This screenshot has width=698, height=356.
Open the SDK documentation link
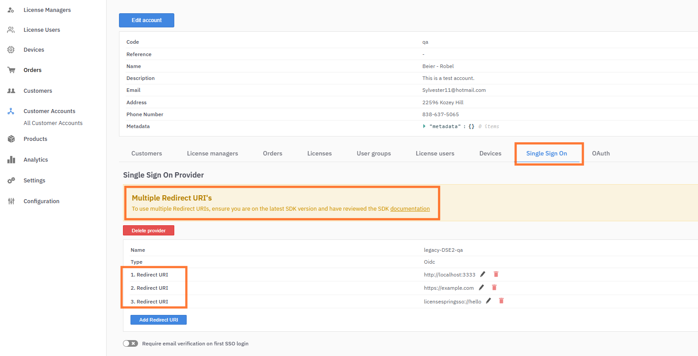410,209
